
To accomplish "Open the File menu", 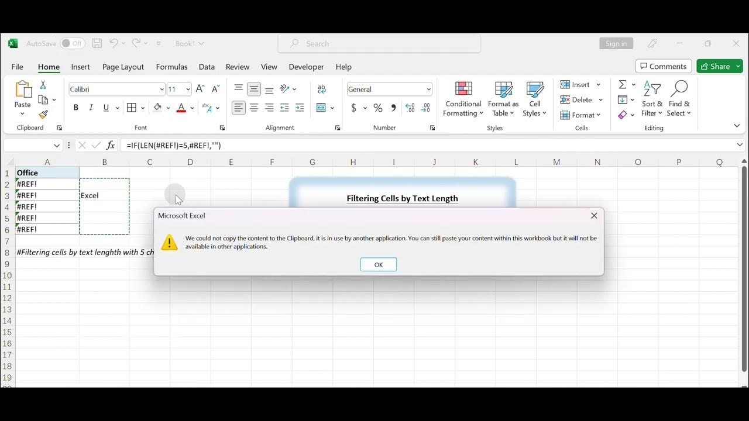I will (x=17, y=67).
